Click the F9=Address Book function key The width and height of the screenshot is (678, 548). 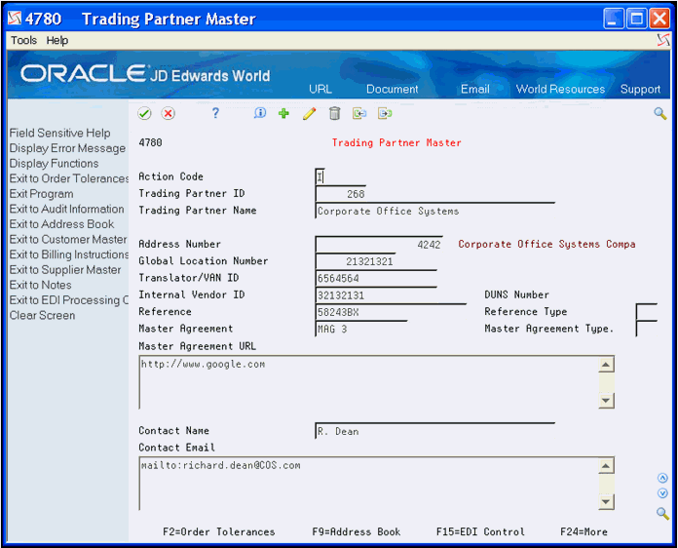point(357,531)
